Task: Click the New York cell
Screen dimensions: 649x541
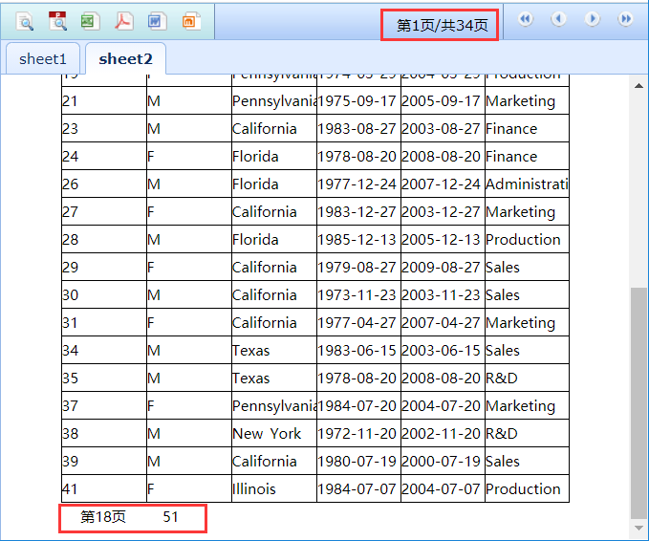Action: click(x=274, y=433)
